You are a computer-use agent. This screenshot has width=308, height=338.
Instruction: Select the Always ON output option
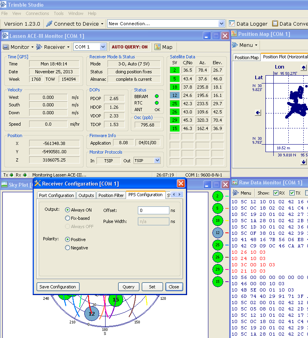[x=67, y=210]
